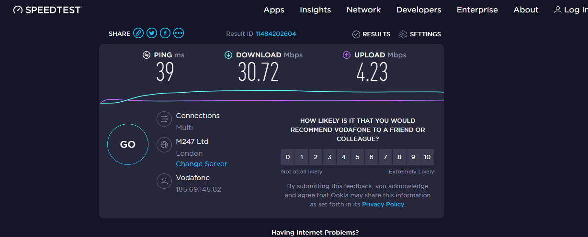Click the Speedtest logo
Viewport: 588px width, 237px height.
point(47,10)
